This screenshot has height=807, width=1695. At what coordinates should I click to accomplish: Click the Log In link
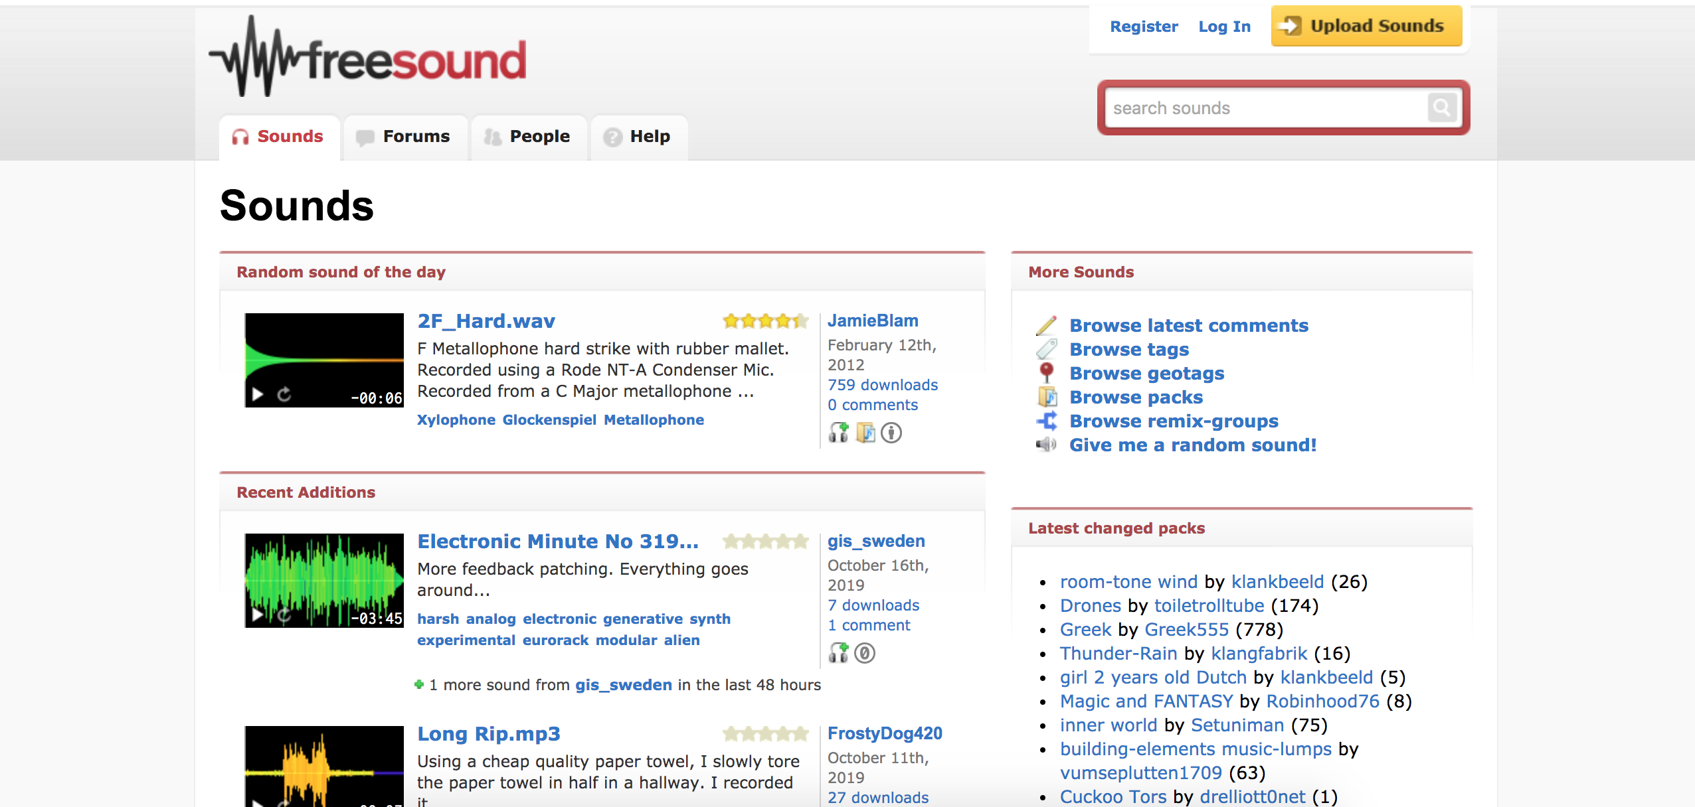[x=1224, y=27]
